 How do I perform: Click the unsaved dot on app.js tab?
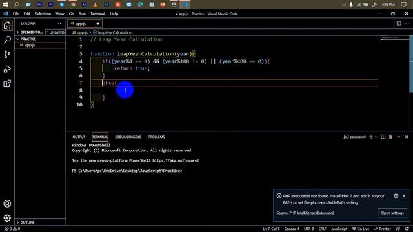click(x=97, y=24)
